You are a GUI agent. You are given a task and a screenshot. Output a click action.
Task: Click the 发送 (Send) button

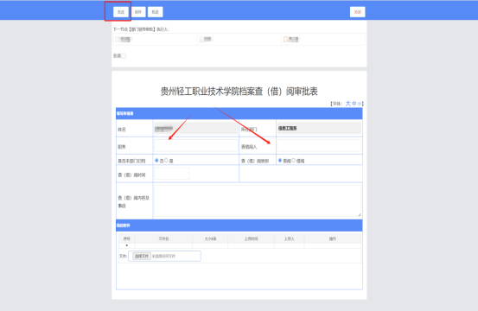click(x=121, y=12)
